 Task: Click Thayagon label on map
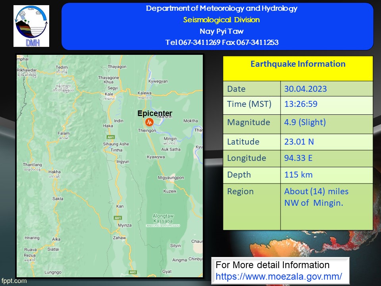tap(117, 67)
